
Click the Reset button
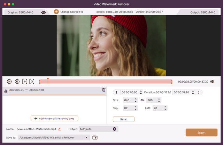123,119
